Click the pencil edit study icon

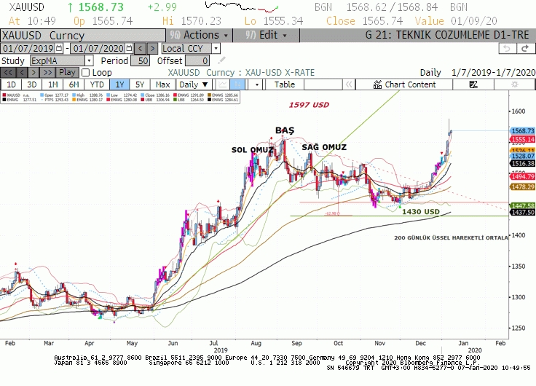221,61
